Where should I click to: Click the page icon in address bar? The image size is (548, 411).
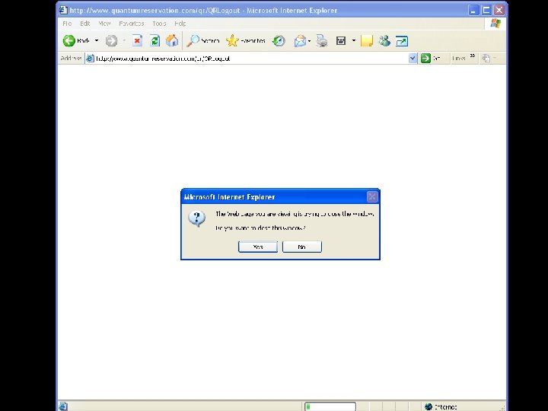click(x=90, y=59)
